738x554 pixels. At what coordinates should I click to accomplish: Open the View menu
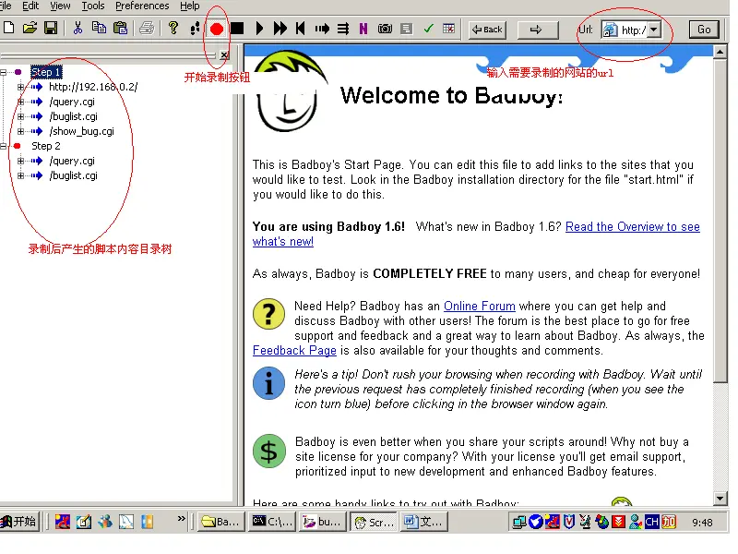tap(60, 6)
